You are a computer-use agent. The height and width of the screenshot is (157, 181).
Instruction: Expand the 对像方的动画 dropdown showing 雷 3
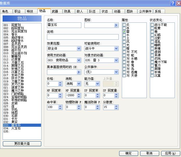pyautogui.click(x=102, y=60)
